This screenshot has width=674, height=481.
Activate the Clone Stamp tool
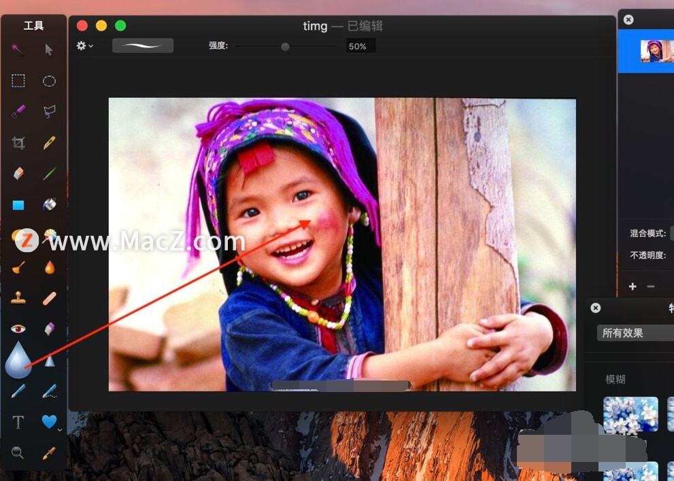pyautogui.click(x=18, y=298)
